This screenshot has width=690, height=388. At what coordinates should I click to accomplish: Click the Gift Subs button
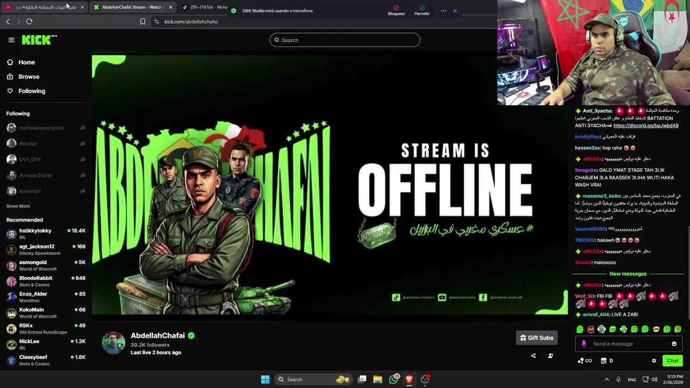tap(536, 338)
